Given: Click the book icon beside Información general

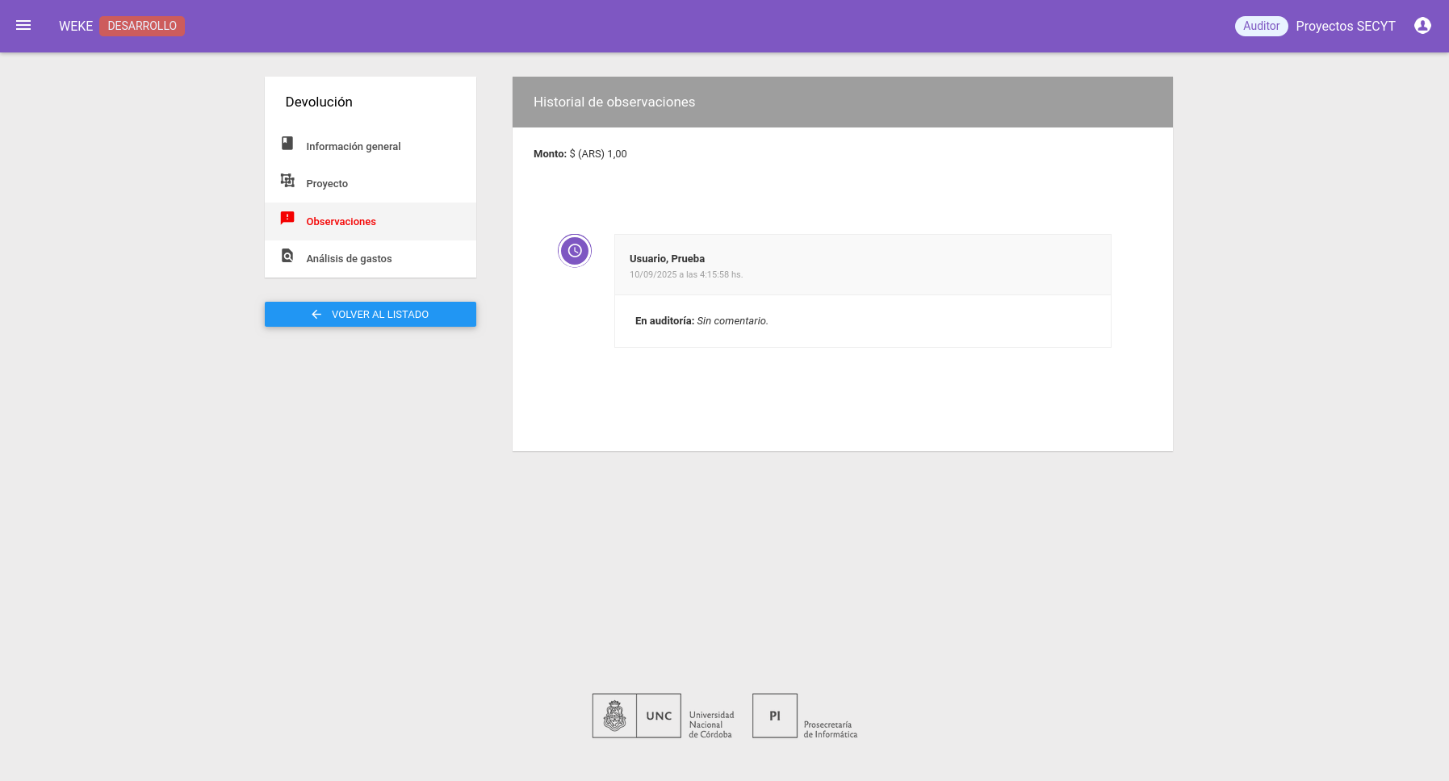Looking at the screenshot, I should [x=287, y=144].
